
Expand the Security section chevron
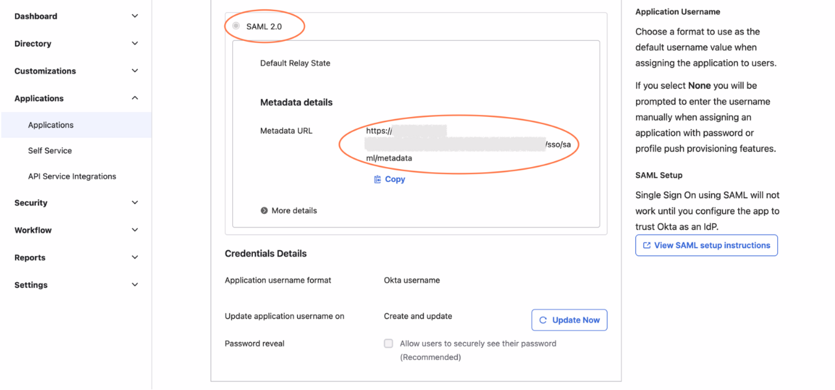click(135, 203)
